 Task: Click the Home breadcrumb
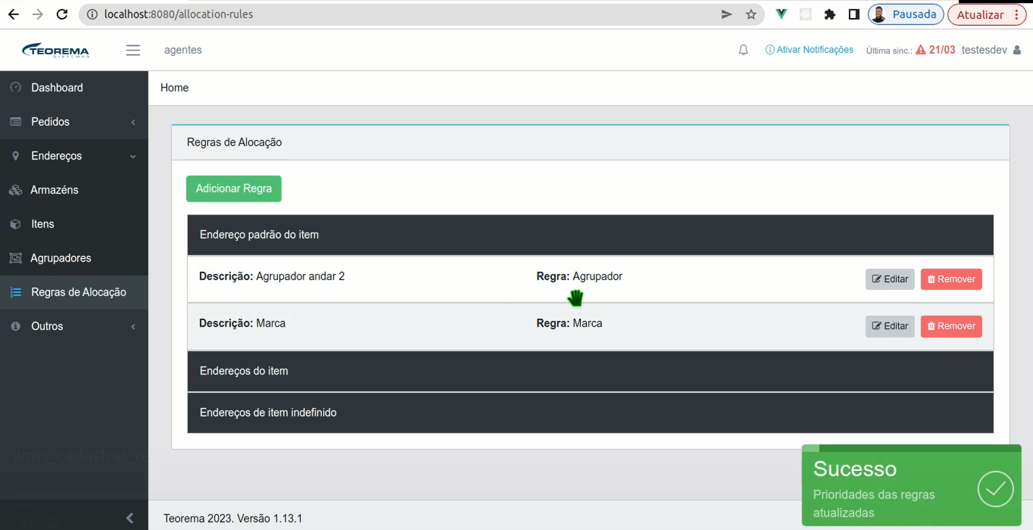[174, 88]
